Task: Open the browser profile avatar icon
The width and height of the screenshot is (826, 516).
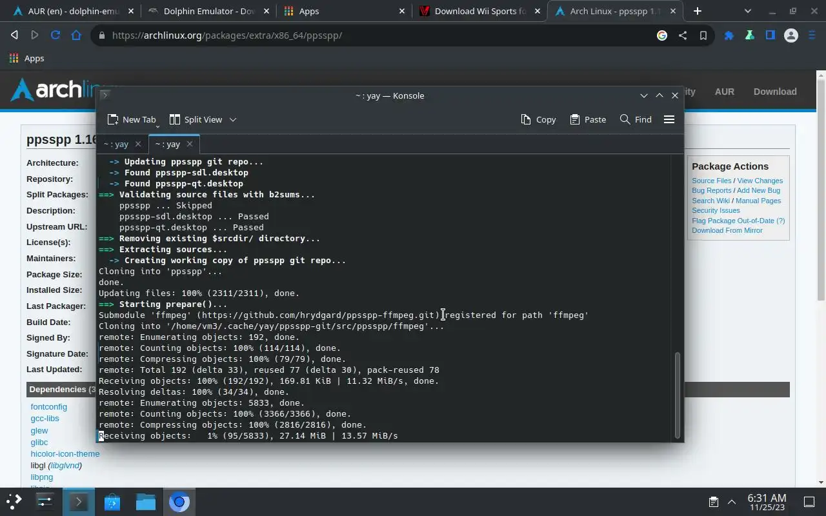Action: [791, 35]
